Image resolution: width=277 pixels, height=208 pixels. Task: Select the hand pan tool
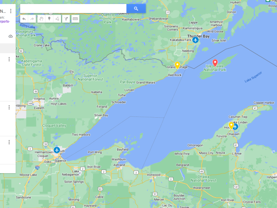point(41,19)
